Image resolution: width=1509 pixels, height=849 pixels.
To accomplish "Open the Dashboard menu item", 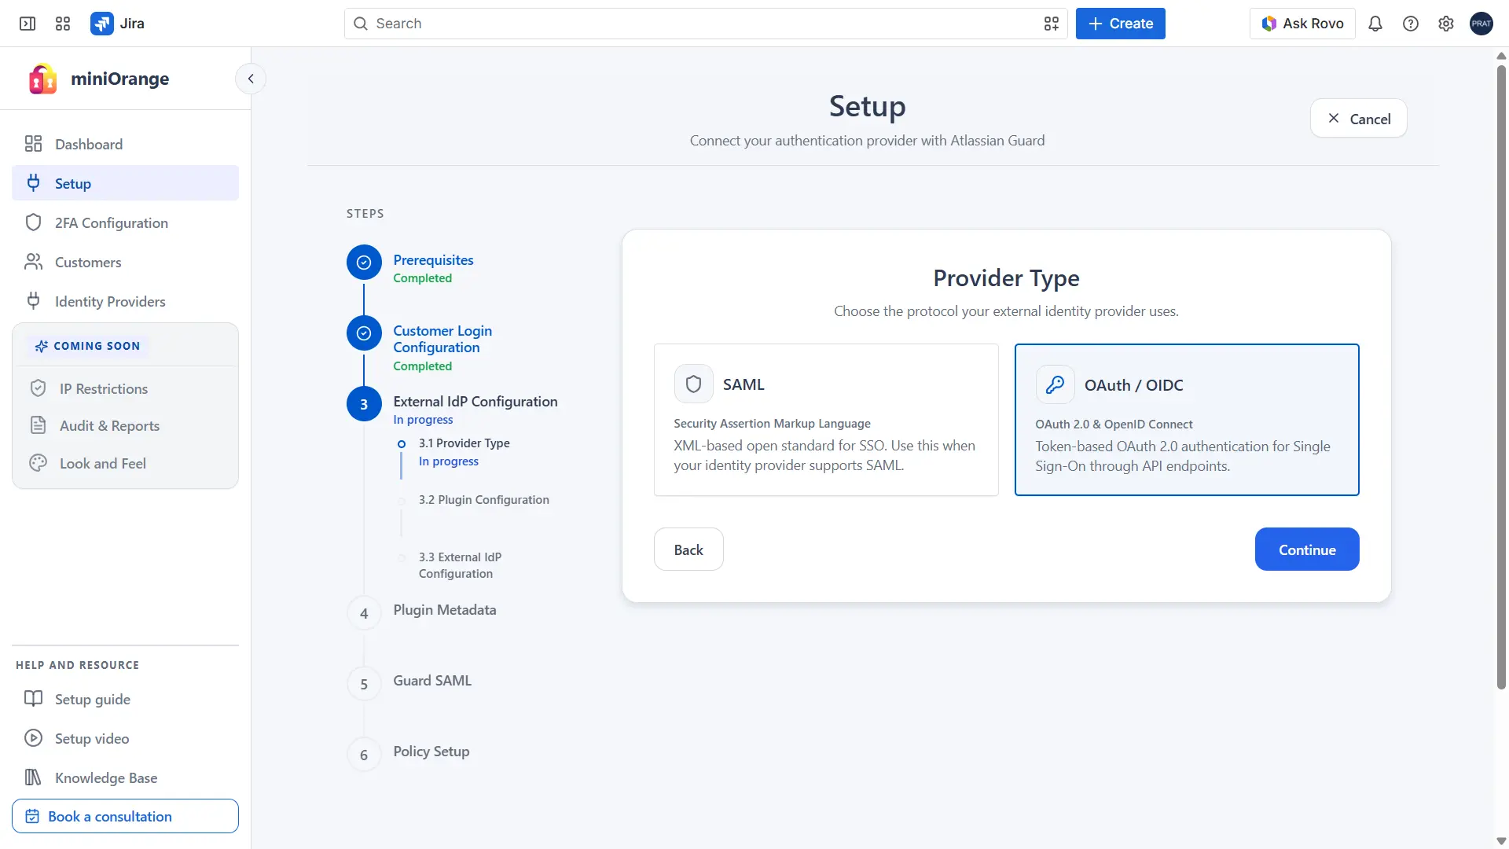I will 126,144.
